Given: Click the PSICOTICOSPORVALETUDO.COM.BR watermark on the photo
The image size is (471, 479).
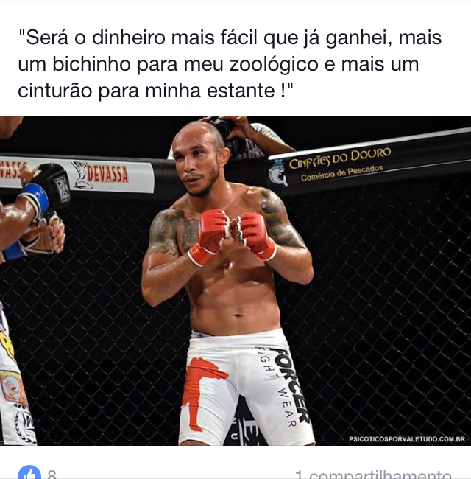Looking at the screenshot, I should click(x=407, y=439).
